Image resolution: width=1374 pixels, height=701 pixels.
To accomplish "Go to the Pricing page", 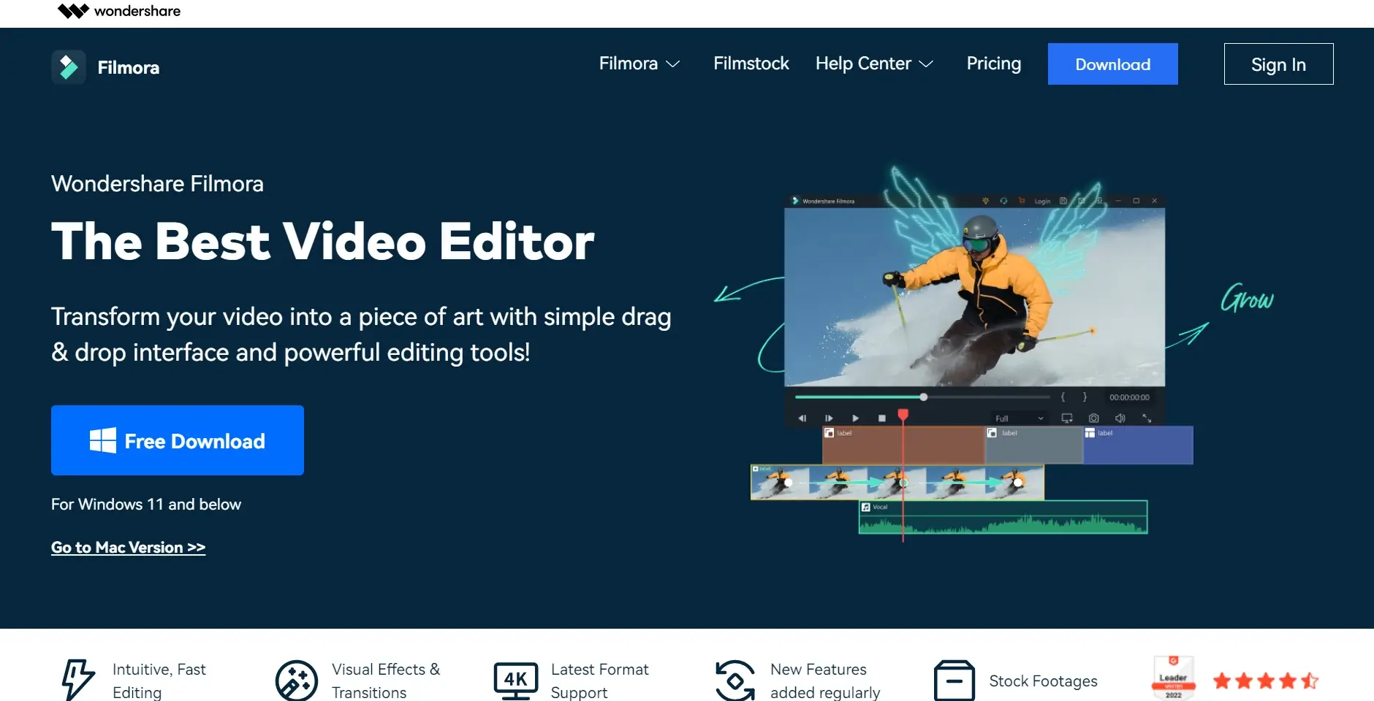I will point(994,64).
